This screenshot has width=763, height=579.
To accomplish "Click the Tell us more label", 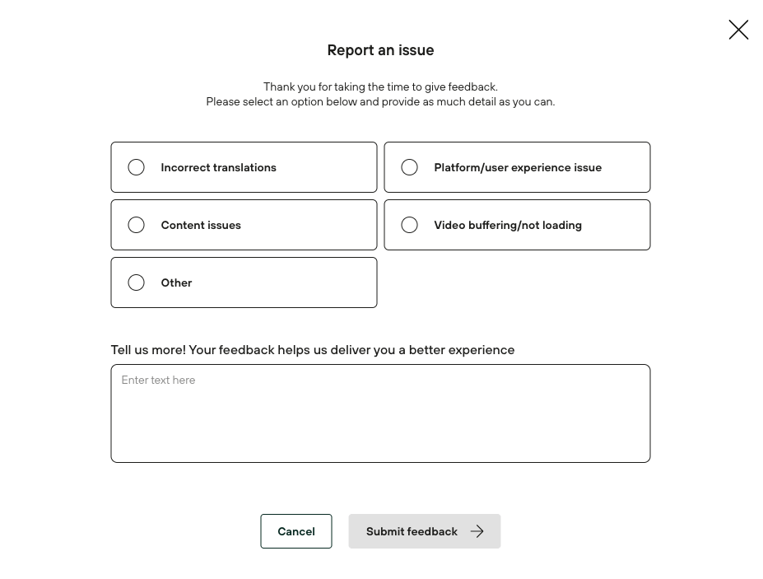I will 312,350.
